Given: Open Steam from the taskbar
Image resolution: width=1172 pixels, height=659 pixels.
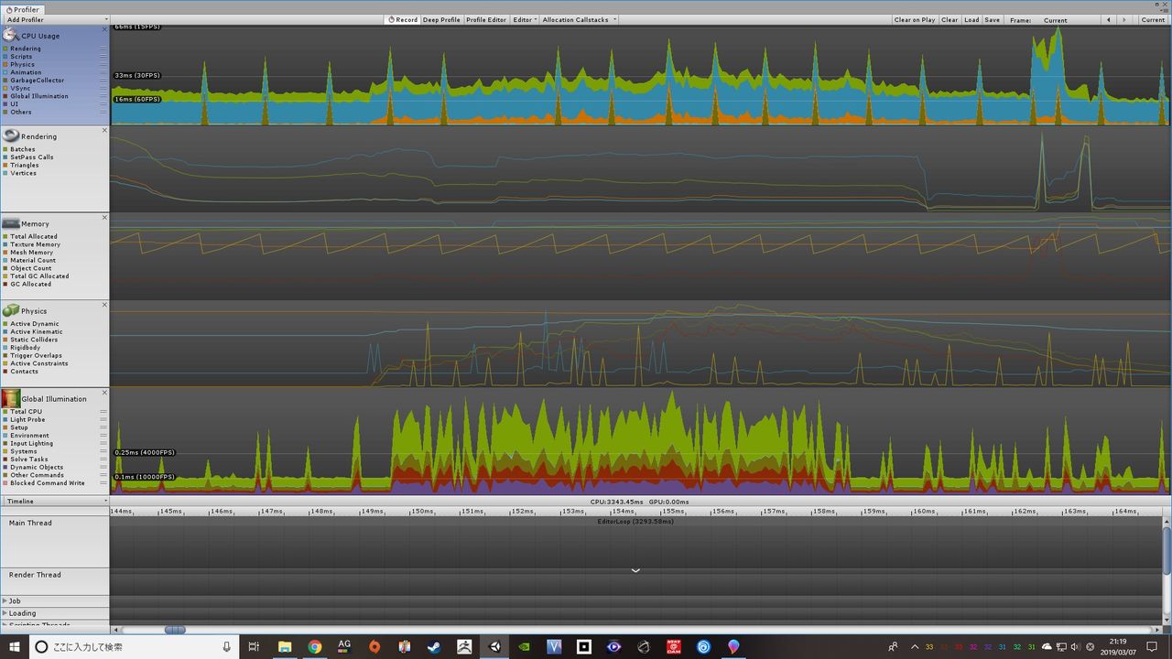Looking at the screenshot, I should 434,646.
